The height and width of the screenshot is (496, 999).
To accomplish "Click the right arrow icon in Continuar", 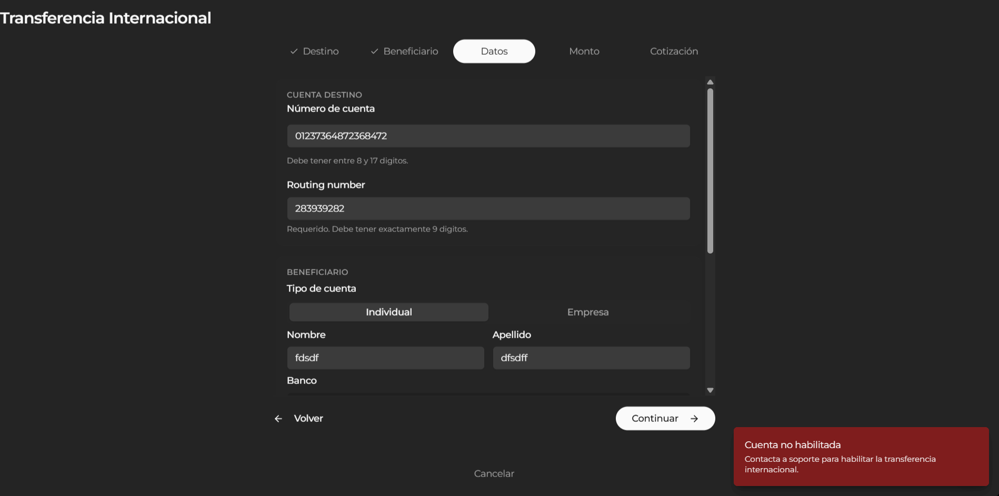I will pos(694,419).
